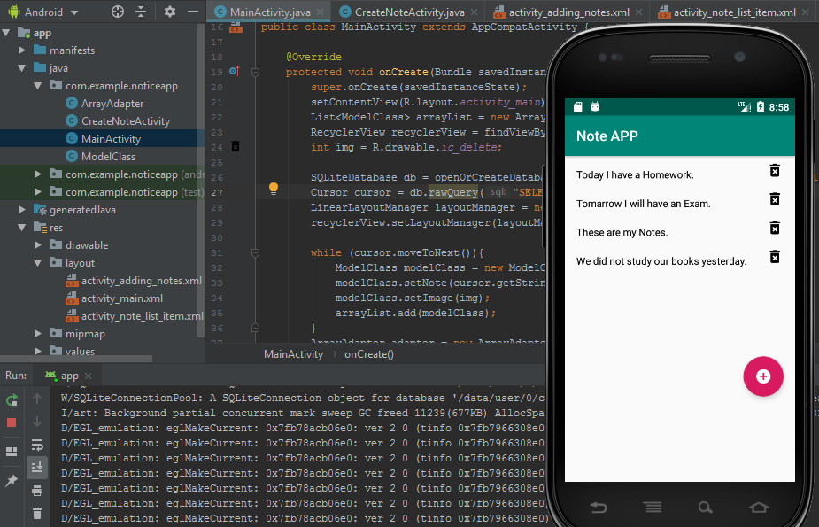The height and width of the screenshot is (527, 819).
Task: Hide the Project panel with minus icon
Action: pyautogui.click(x=193, y=12)
